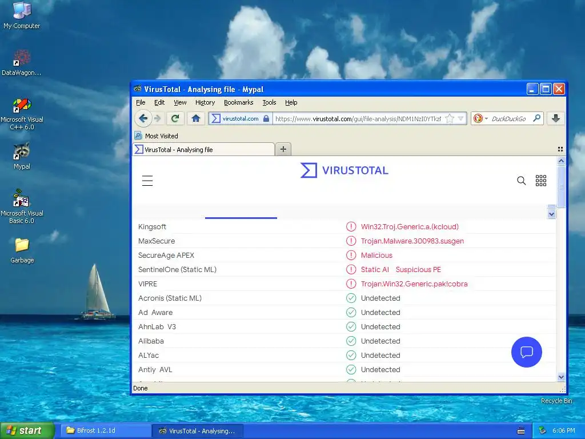Click the tab groups grid icon

560,149
